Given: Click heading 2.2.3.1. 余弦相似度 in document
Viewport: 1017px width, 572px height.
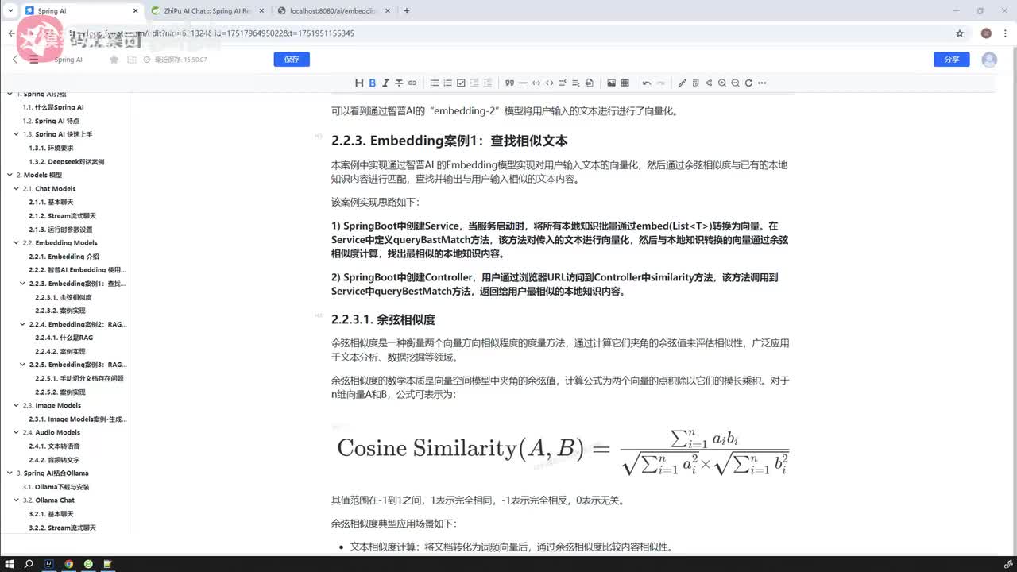Looking at the screenshot, I should coord(383,319).
